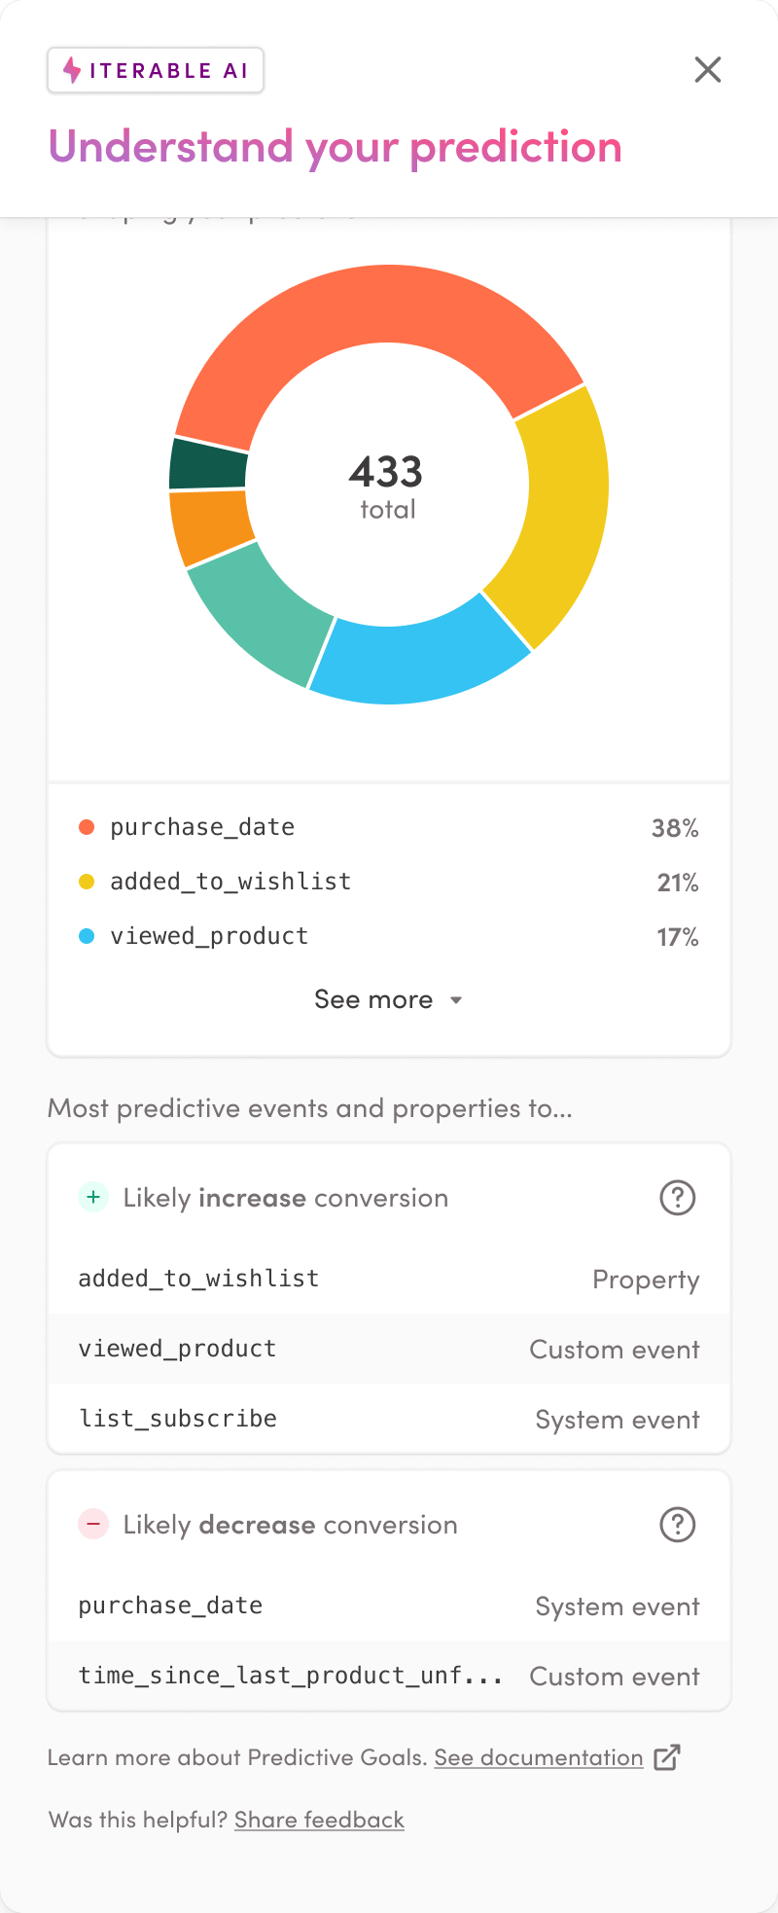This screenshot has height=1913, width=778.
Task: Click the red minus icon
Action: (x=93, y=1525)
